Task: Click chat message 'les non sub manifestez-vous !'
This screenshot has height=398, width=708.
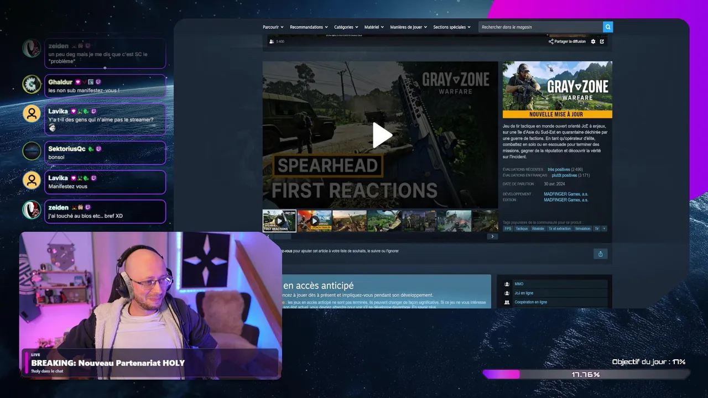Action: (x=84, y=90)
